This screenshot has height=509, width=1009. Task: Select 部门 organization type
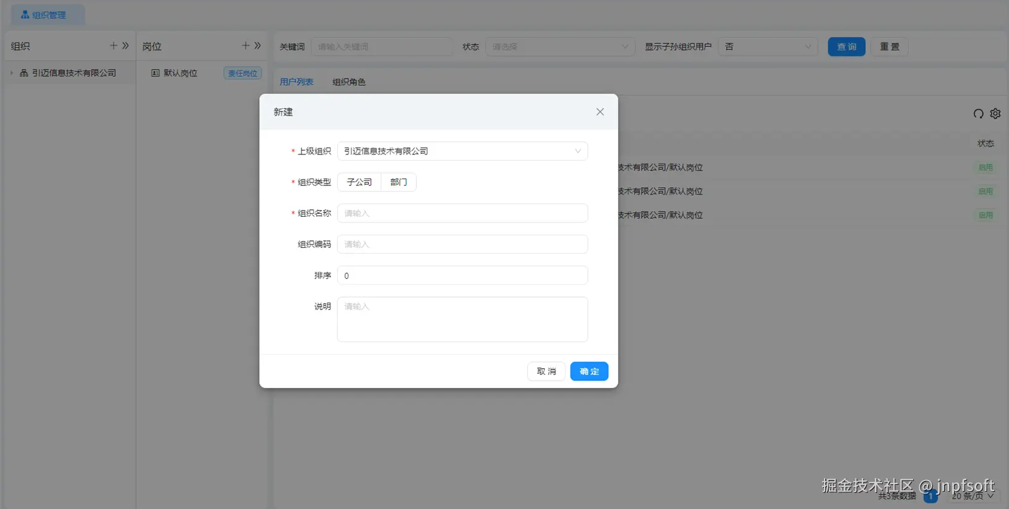(398, 182)
